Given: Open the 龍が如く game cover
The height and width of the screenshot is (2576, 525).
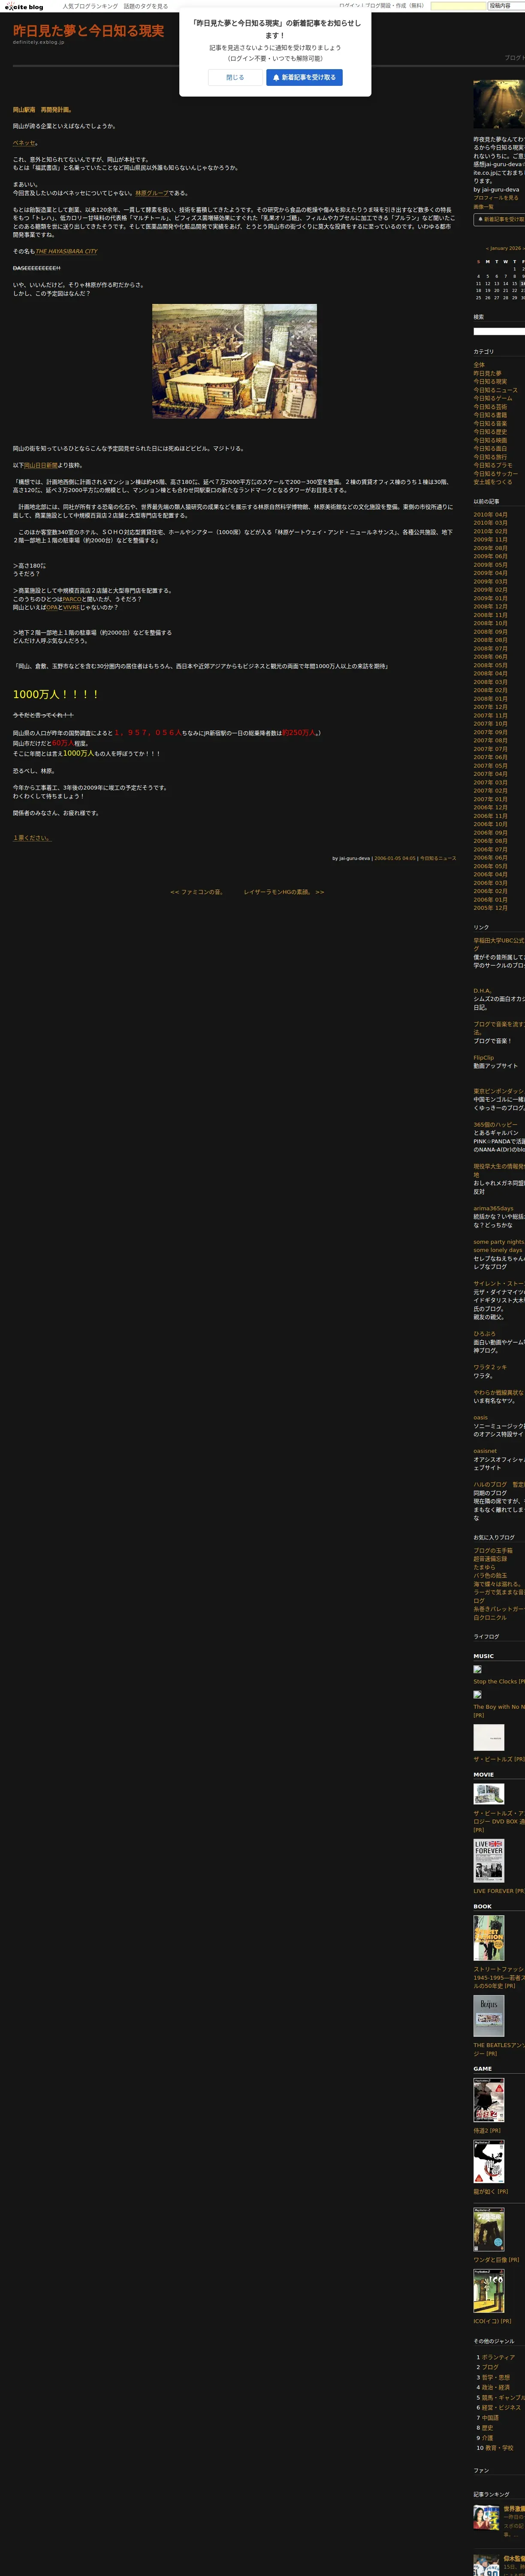Looking at the screenshot, I should pyautogui.click(x=488, y=2161).
